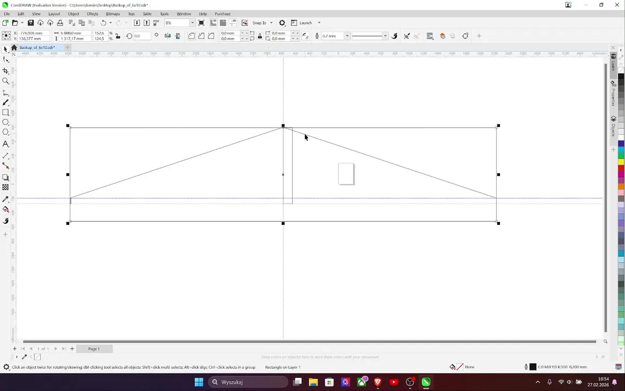
Task: Open the Objects docker tab
Action: [x=614, y=126]
